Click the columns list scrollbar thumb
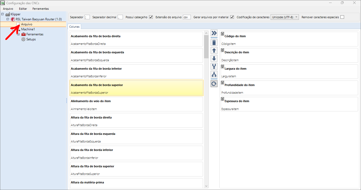The height and width of the screenshot is (190, 361). 206,47
